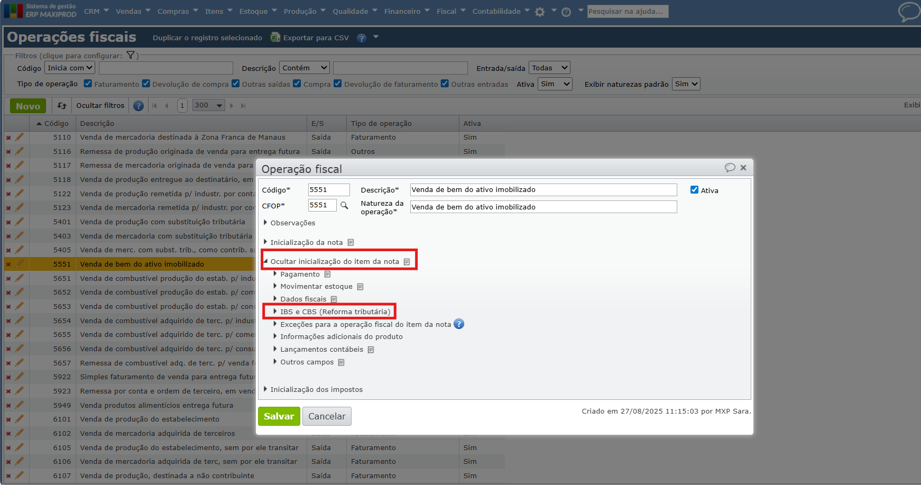Edit row 5110 with the pencil icon
921x485 pixels.
20,137
